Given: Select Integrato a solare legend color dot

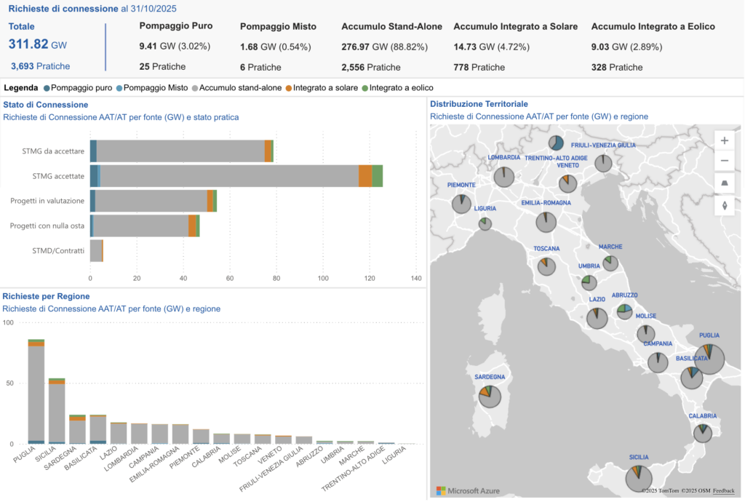Looking at the screenshot, I should 288,88.
